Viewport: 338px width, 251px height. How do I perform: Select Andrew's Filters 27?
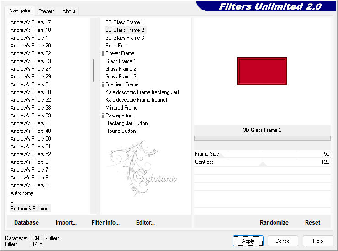pos(31,69)
